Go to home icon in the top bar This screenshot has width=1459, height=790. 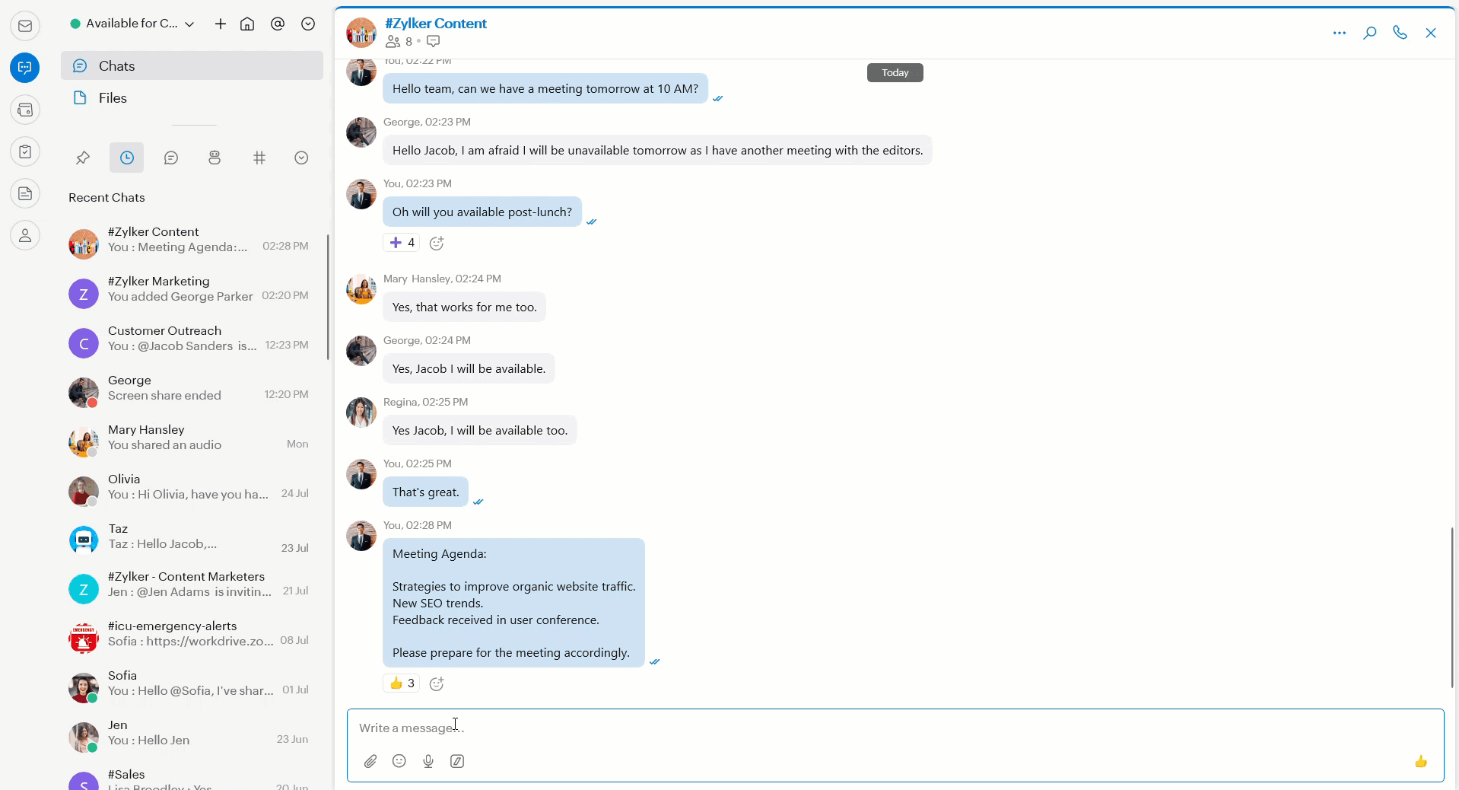pyautogui.click(x=247, y=24)
